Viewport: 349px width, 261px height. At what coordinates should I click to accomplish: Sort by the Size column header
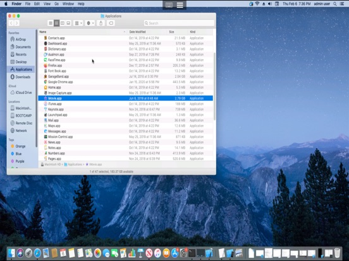point(178,32)
